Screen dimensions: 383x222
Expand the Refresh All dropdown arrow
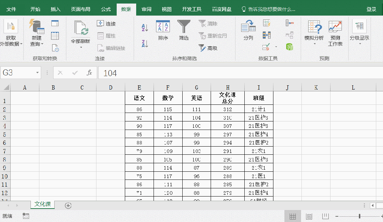click(81, 47)
